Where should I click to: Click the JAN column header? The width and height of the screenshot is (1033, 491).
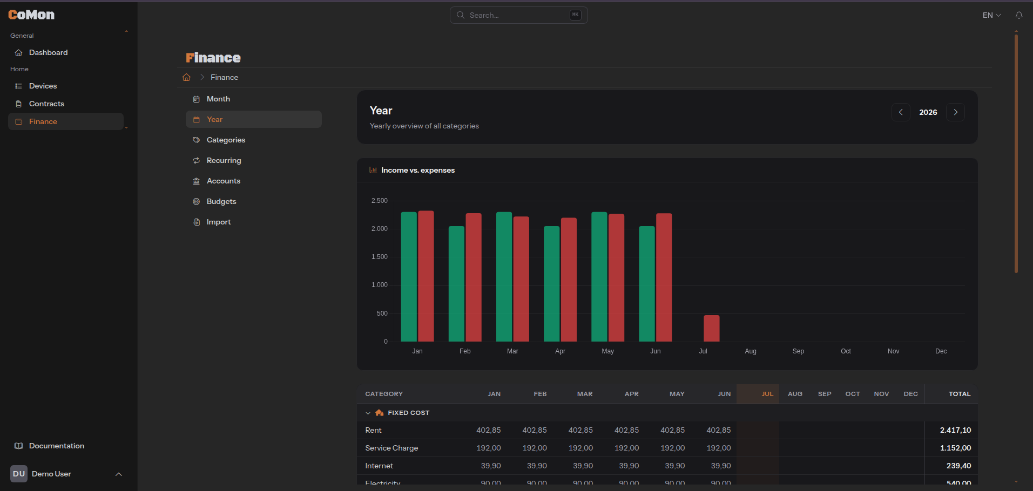tap(494, 394)
